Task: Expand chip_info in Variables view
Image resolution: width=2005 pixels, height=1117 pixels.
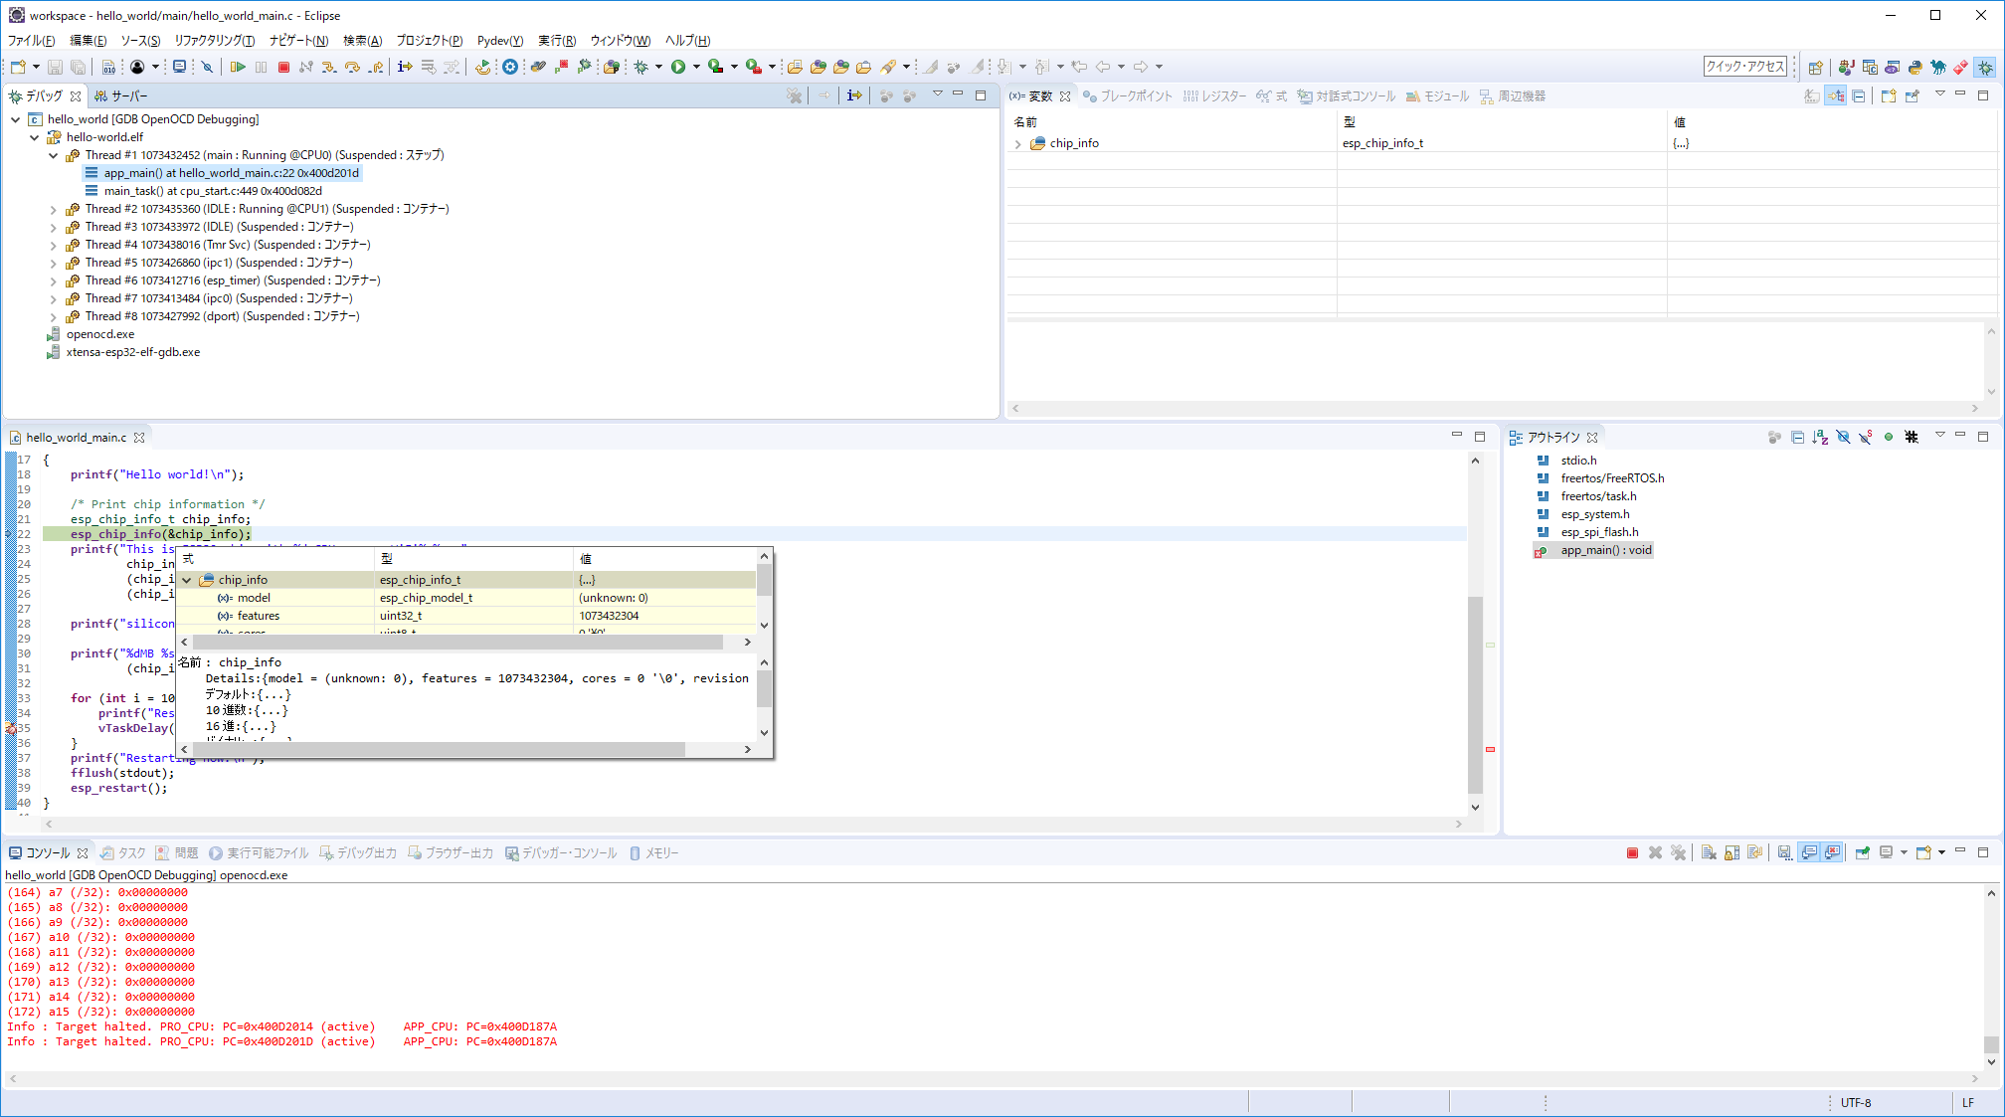Action: [1017, 144]
